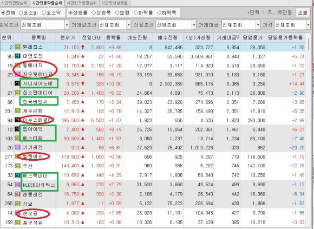314x229 pixels.
Task: Sort by the 매수잔량 column header
Action: 168,37
